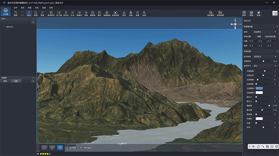Click the 灯光 (Light) toolbar icon

click(73, 13)
